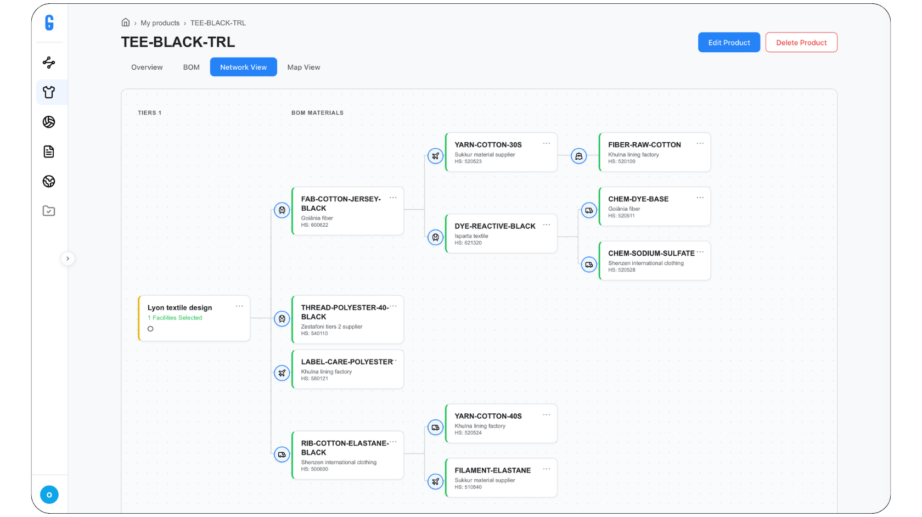Image resolution: width=922 pixels, height=517 pixels.
Task: Open the three-dot menu on Lyon textile design
Action: (x=239, y=306)
